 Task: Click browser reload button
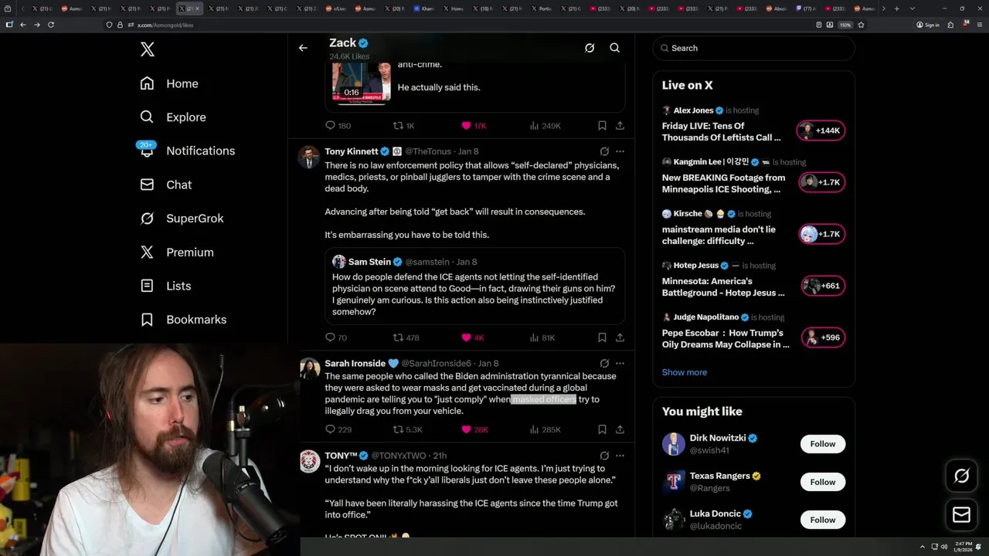[51, 25]
